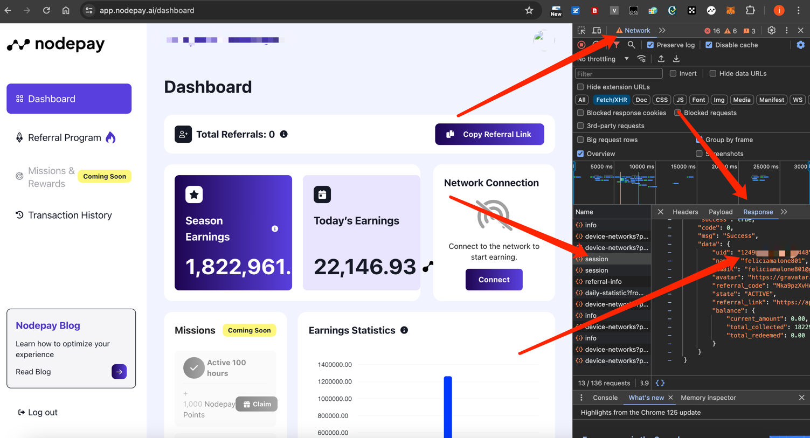Click the Nodepay Blog arrow icon
810x438 pixels.
(x=119, y=372)
